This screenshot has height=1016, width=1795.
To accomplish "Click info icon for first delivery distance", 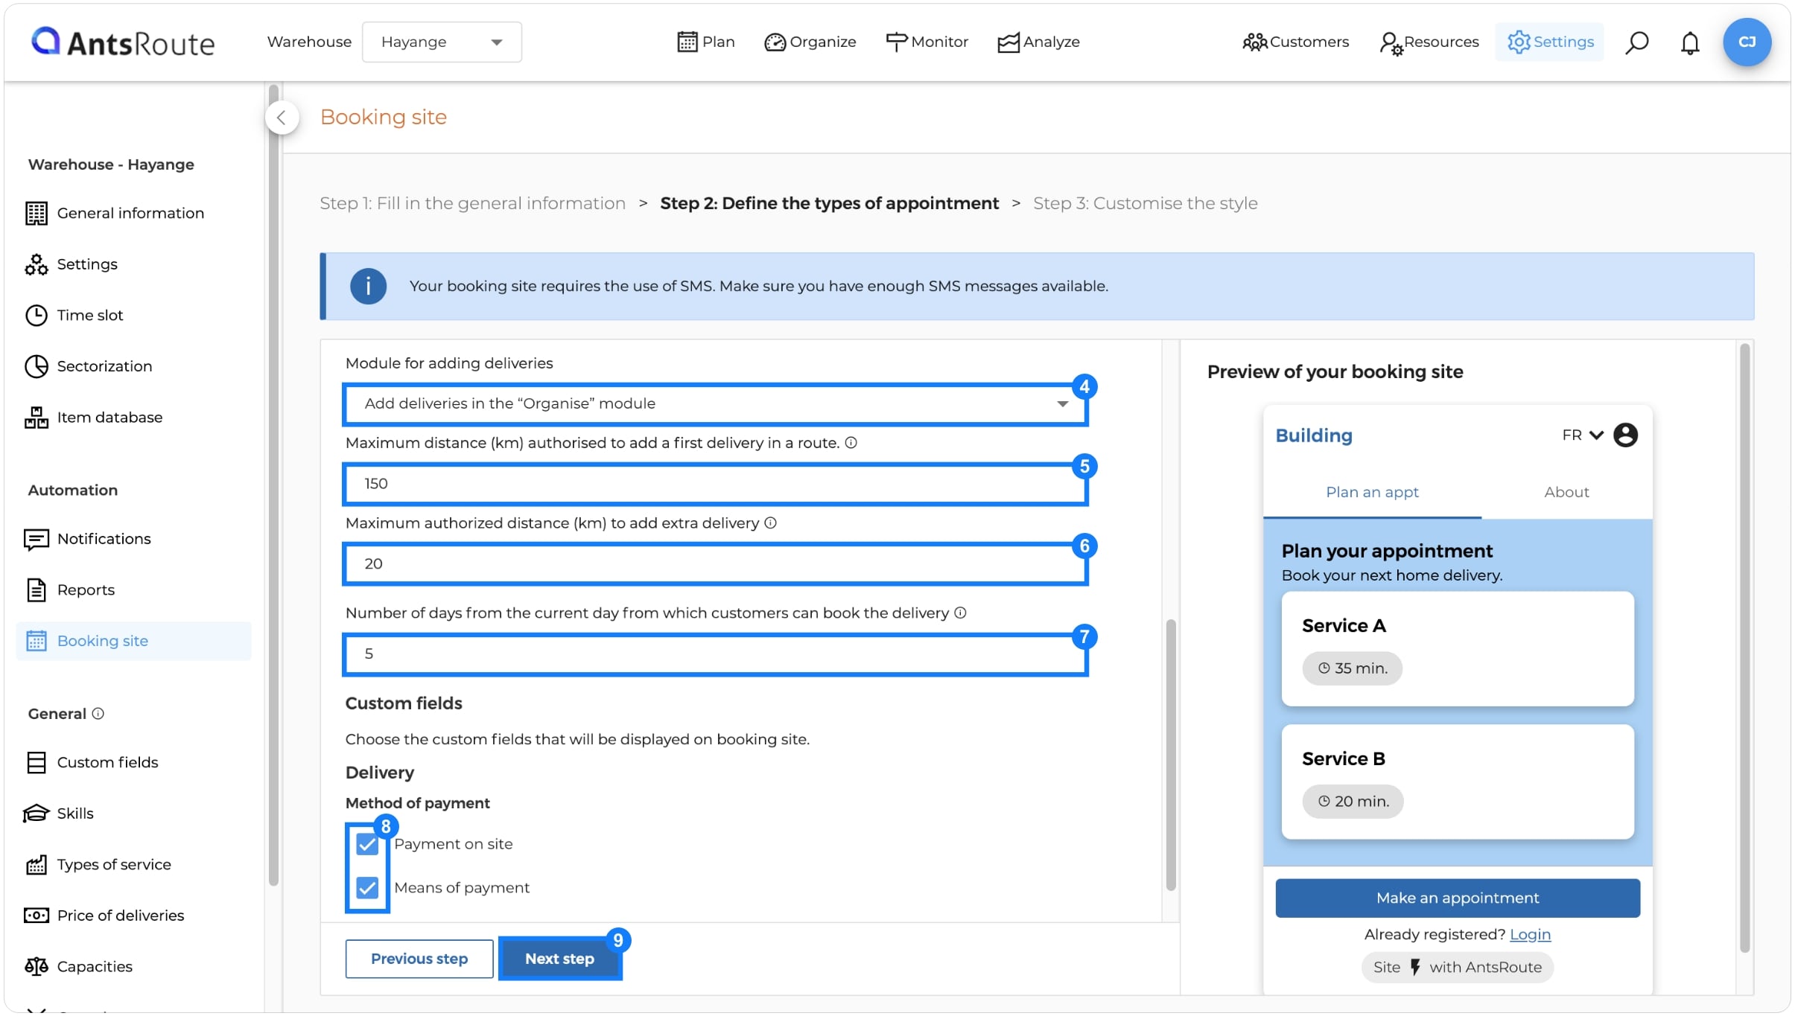I will coord(851,443).
